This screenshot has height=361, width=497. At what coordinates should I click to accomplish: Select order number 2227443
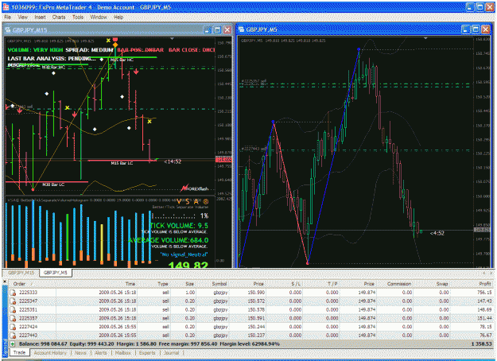click(x=28, y=336)
